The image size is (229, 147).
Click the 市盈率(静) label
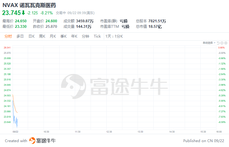pyautogui.click(x=109, y=21)
